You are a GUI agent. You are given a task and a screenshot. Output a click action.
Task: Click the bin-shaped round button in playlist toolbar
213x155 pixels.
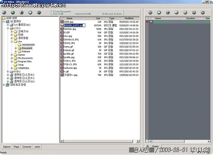(185, 13)
